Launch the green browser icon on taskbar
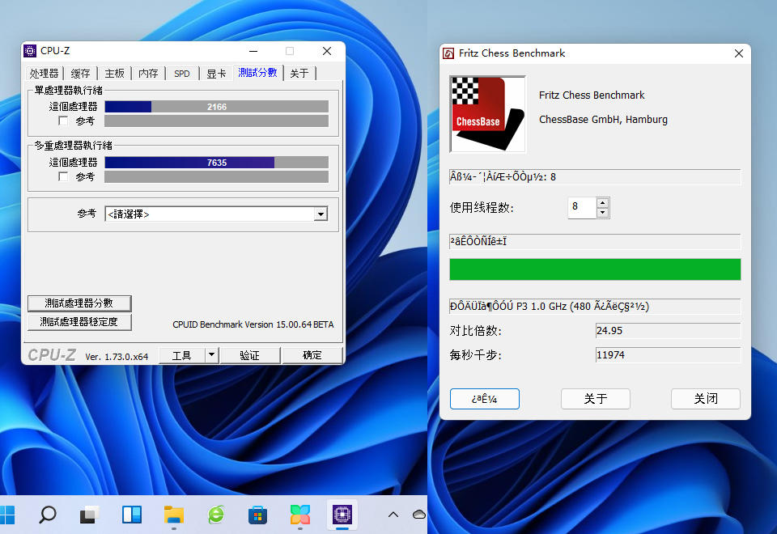The height and width of the screenshot is (534, 777). pyautogui.click(x=216, y=515)
